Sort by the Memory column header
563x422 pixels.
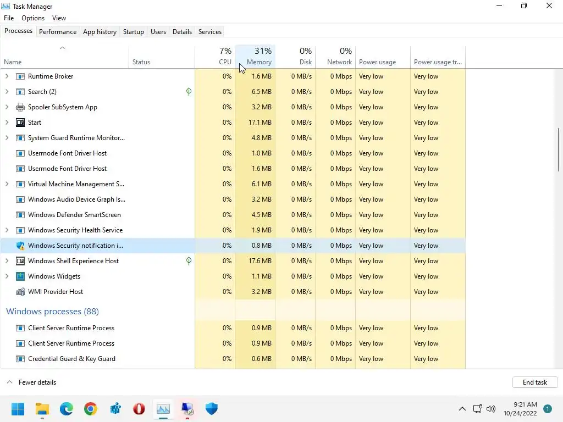(x=255, y=57)
